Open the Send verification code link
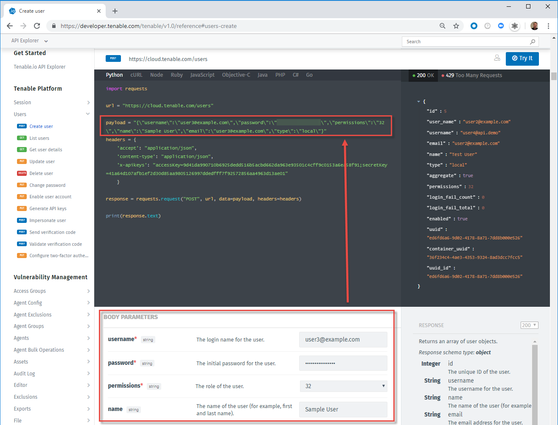The width and height of the screenshot is (558, 425). [x=52, y=232]
